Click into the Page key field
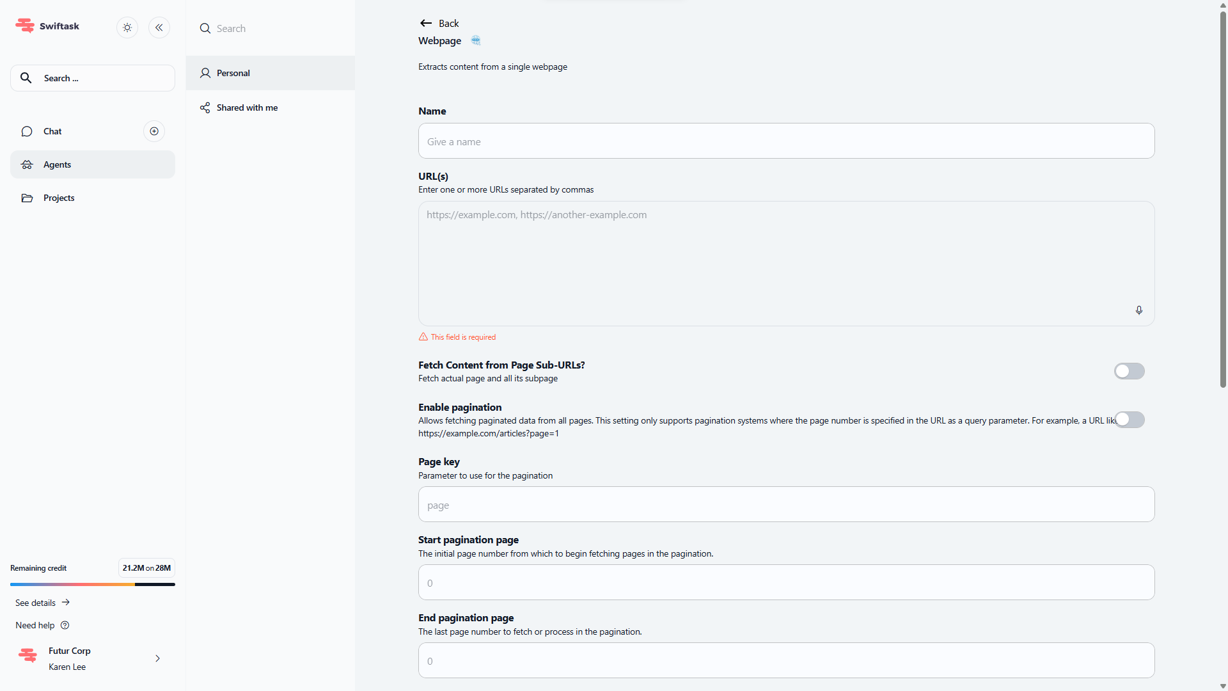 pos(786,505)
